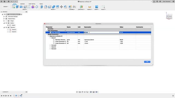Select the purple Create Form tool
Image resolution: width=175 pixels, height=98 pixels.
pos(33,7)
